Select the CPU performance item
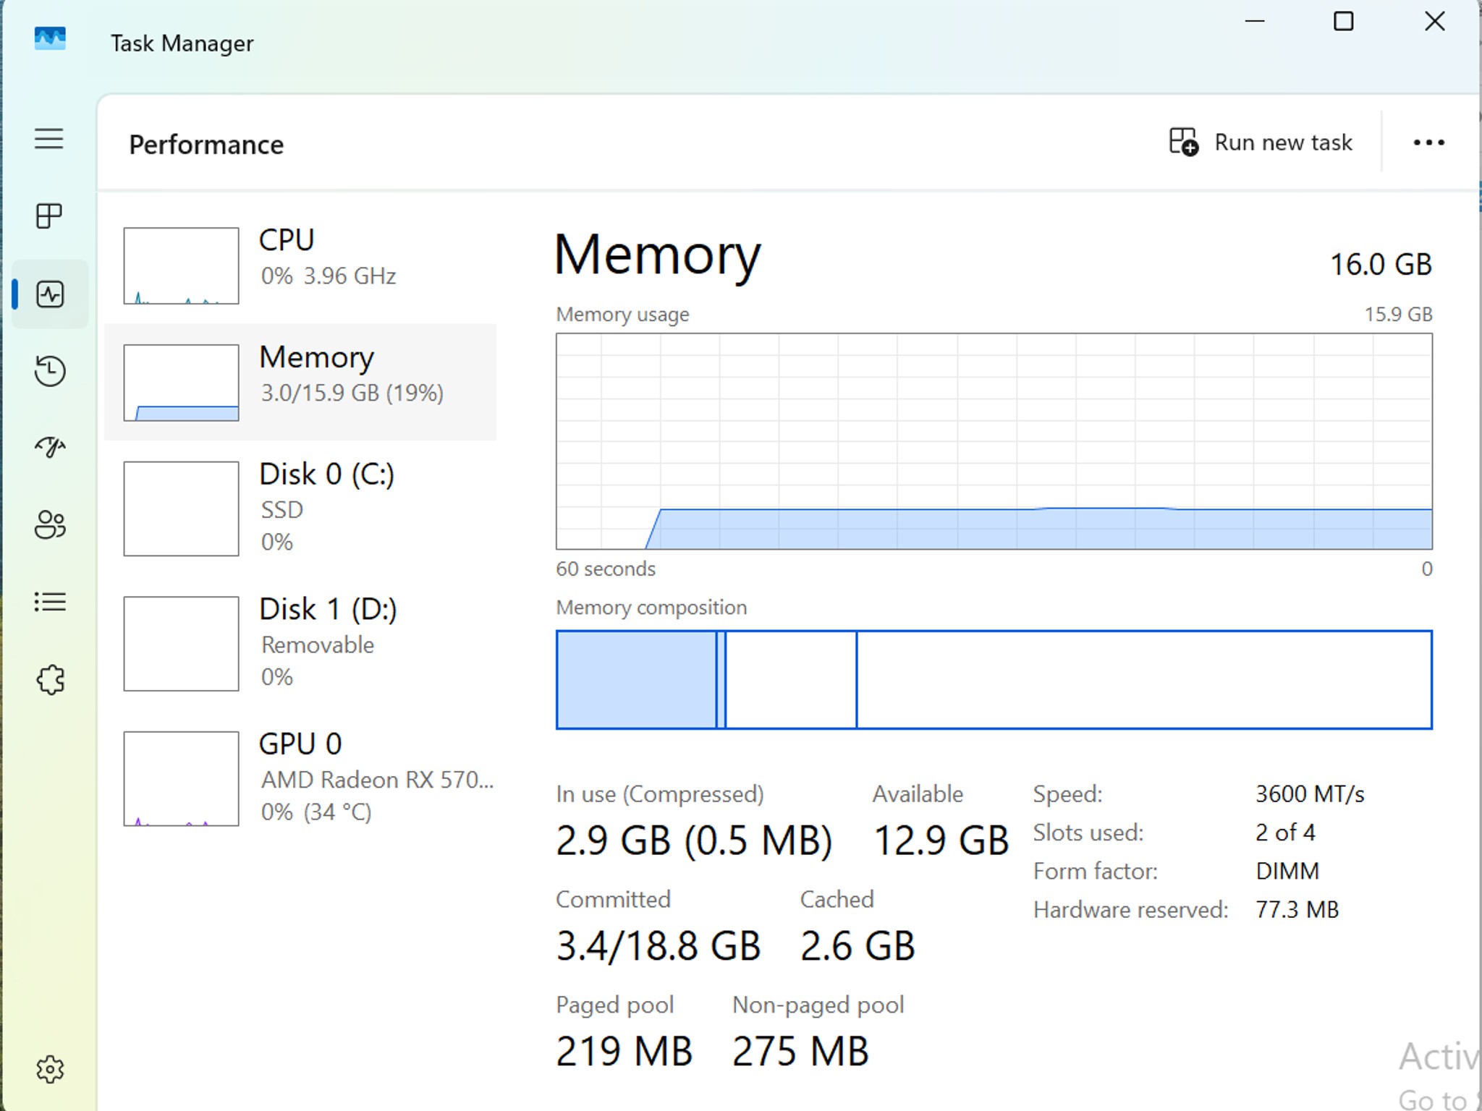The width and height of the screenshot is (1482, 1111). [x=300, y=265]
